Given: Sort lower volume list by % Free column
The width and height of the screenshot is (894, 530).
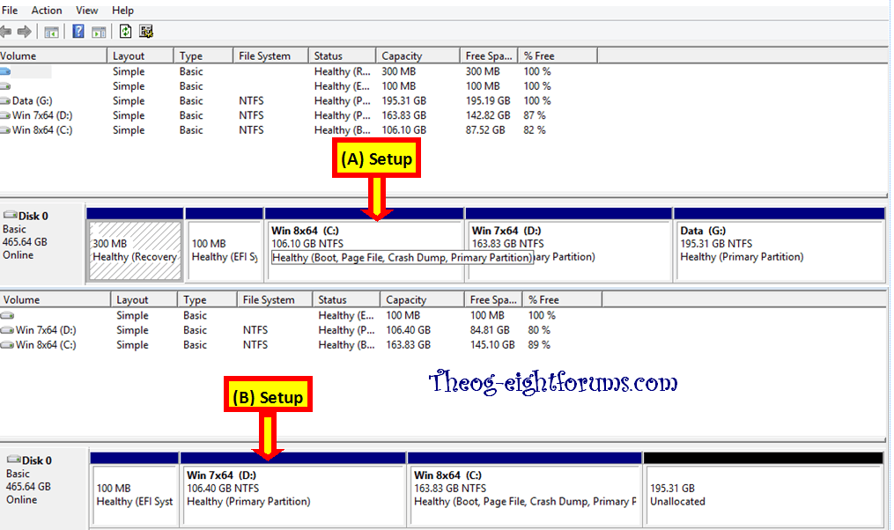Looking at the screenshot, I should pos(562,299).
